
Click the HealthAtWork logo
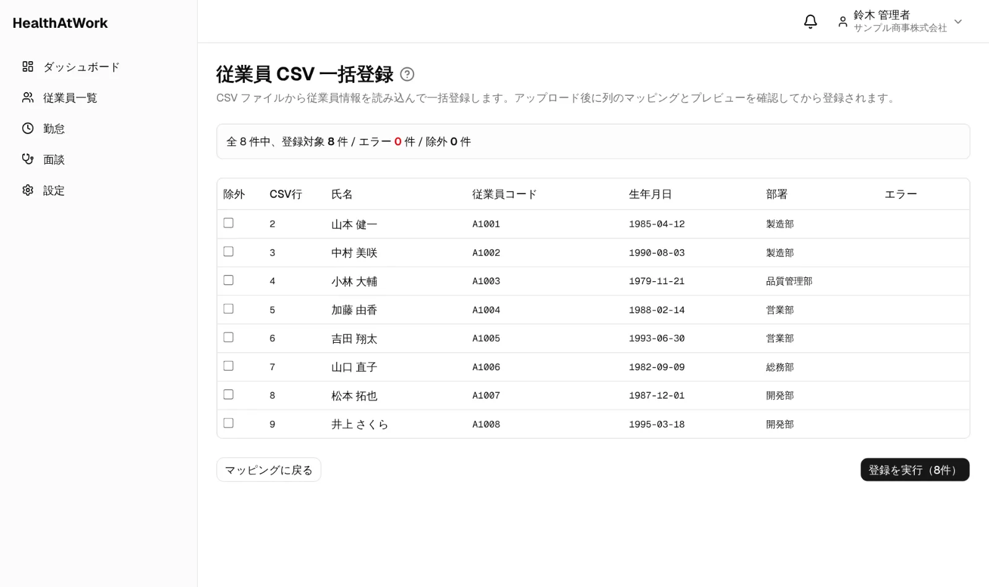[x=60, y=23]
